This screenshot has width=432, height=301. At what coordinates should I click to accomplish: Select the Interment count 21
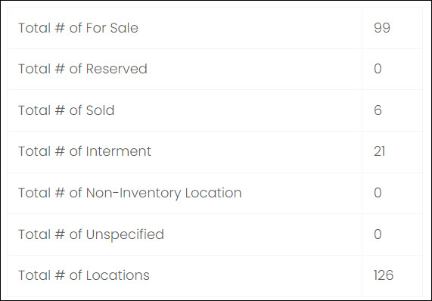pos(379,151)
